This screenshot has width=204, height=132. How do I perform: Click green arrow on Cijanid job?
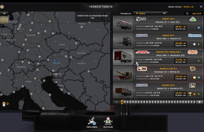[x=199, y=44]
